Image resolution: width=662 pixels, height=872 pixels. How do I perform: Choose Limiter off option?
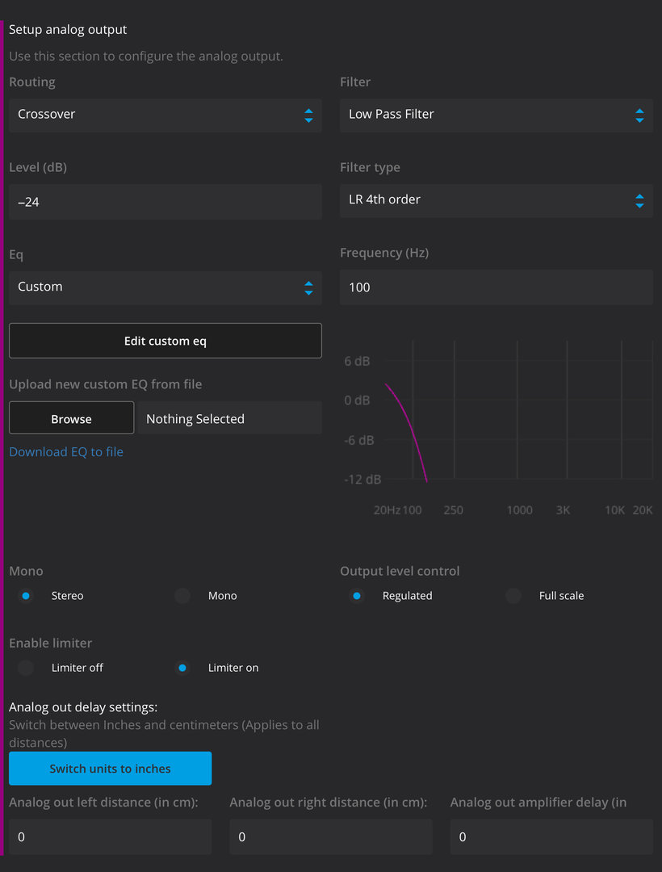(x=26, y=668)
